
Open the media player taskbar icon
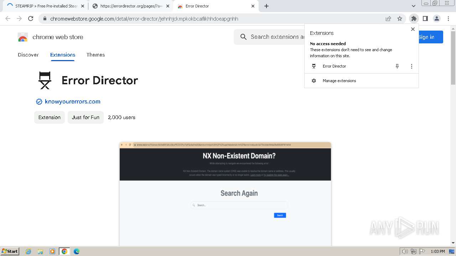tap(52, 251)
